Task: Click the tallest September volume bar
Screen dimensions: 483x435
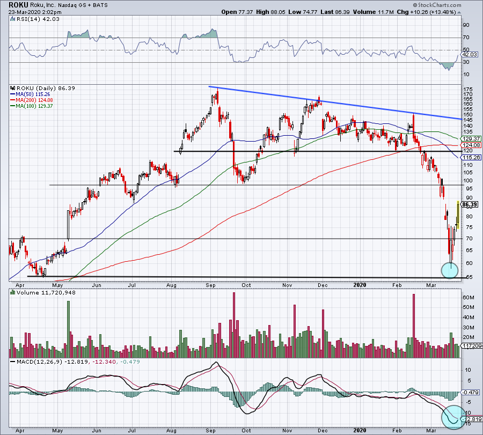Action: 234,325
